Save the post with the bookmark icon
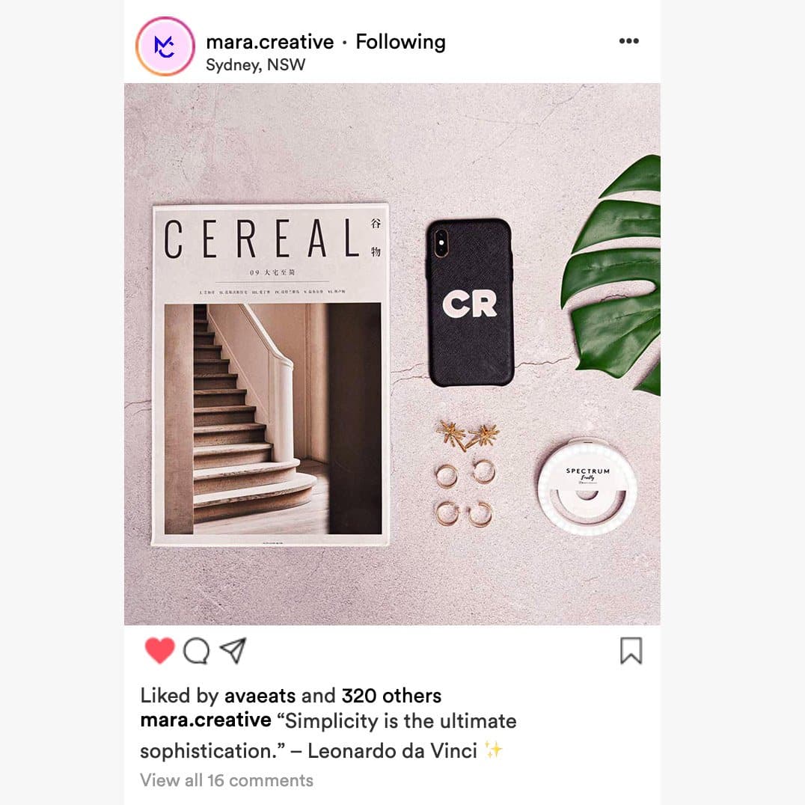Screen dimensions: 805x805 coord(631,650)
